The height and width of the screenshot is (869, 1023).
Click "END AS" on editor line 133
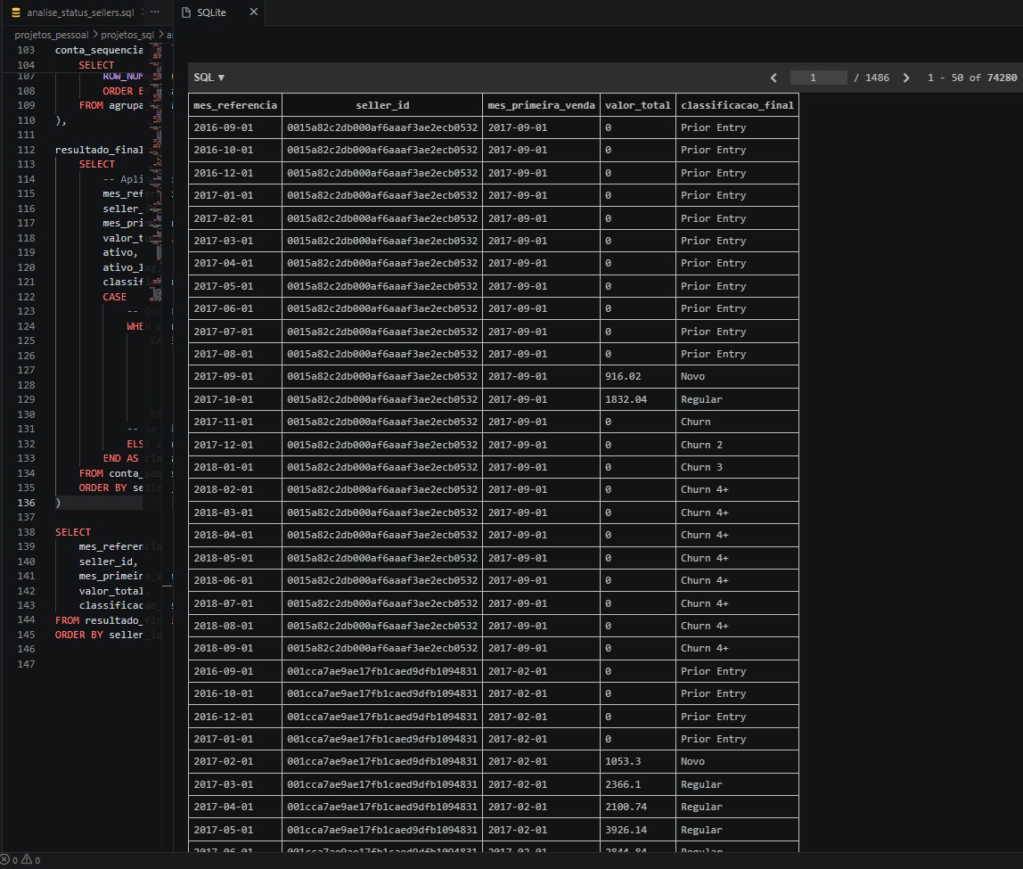click(120, 459)
